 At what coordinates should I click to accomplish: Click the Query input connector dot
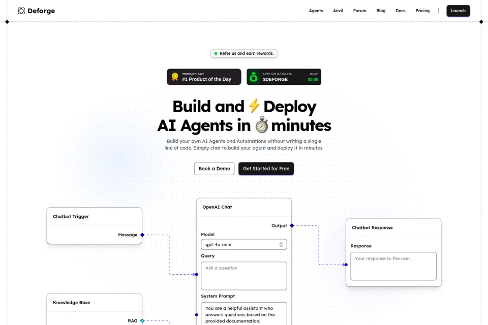click(196, 274)
